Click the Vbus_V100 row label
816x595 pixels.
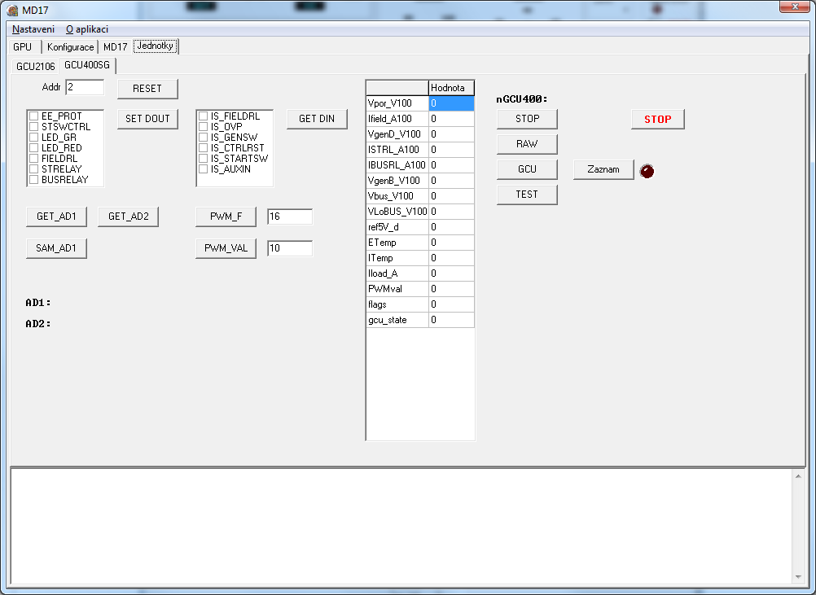[397, 196]
